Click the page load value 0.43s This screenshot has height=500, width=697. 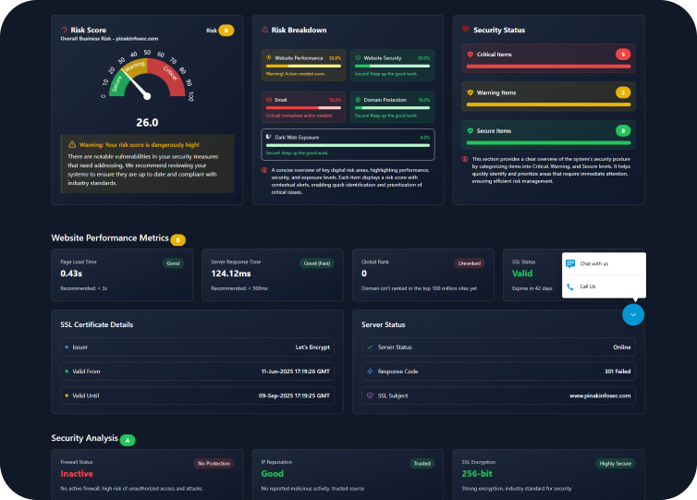click(x=71, y=274)
